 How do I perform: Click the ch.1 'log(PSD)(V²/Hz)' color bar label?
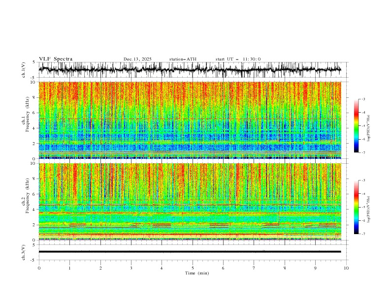pos(369,128)
